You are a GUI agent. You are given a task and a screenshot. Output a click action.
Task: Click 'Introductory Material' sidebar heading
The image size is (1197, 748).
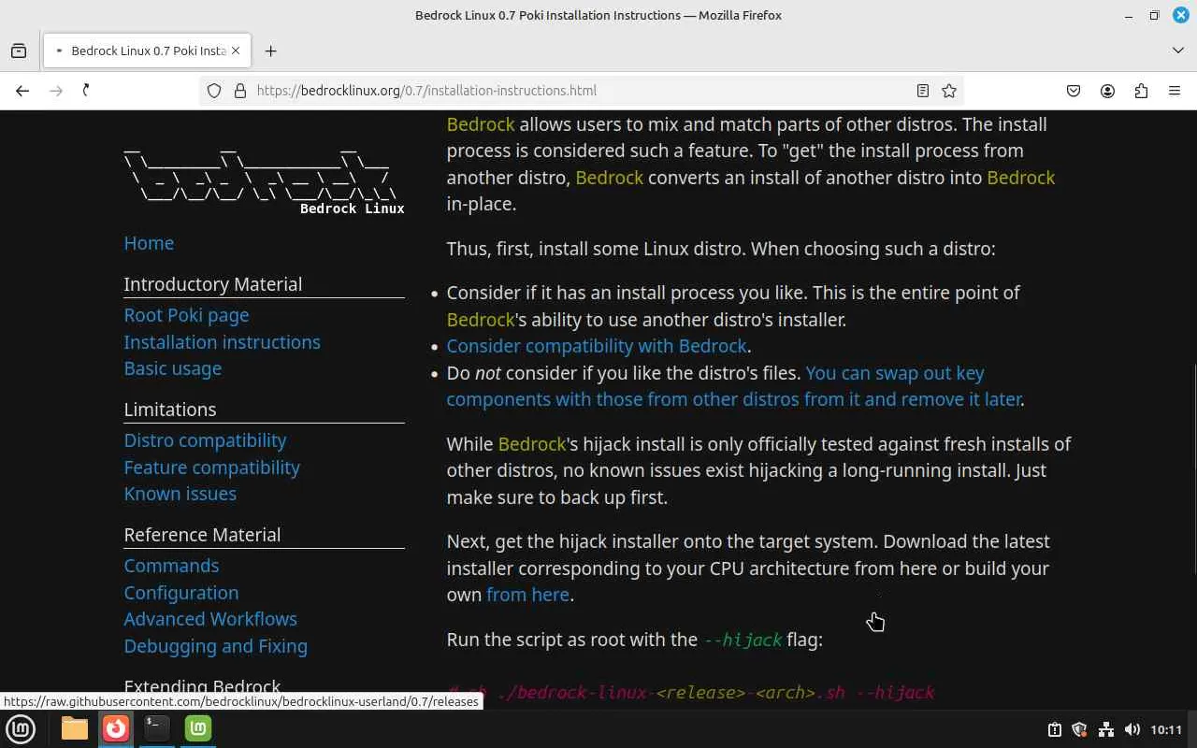click(213, 284)
